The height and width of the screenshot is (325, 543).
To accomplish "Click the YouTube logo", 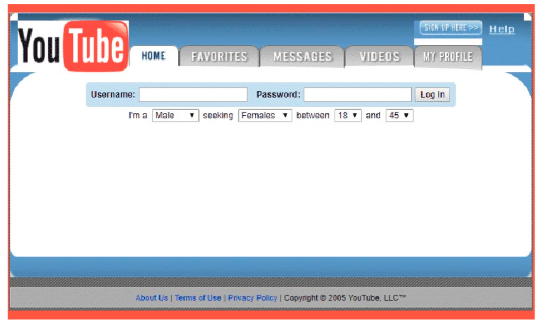I will click(73, 46).
